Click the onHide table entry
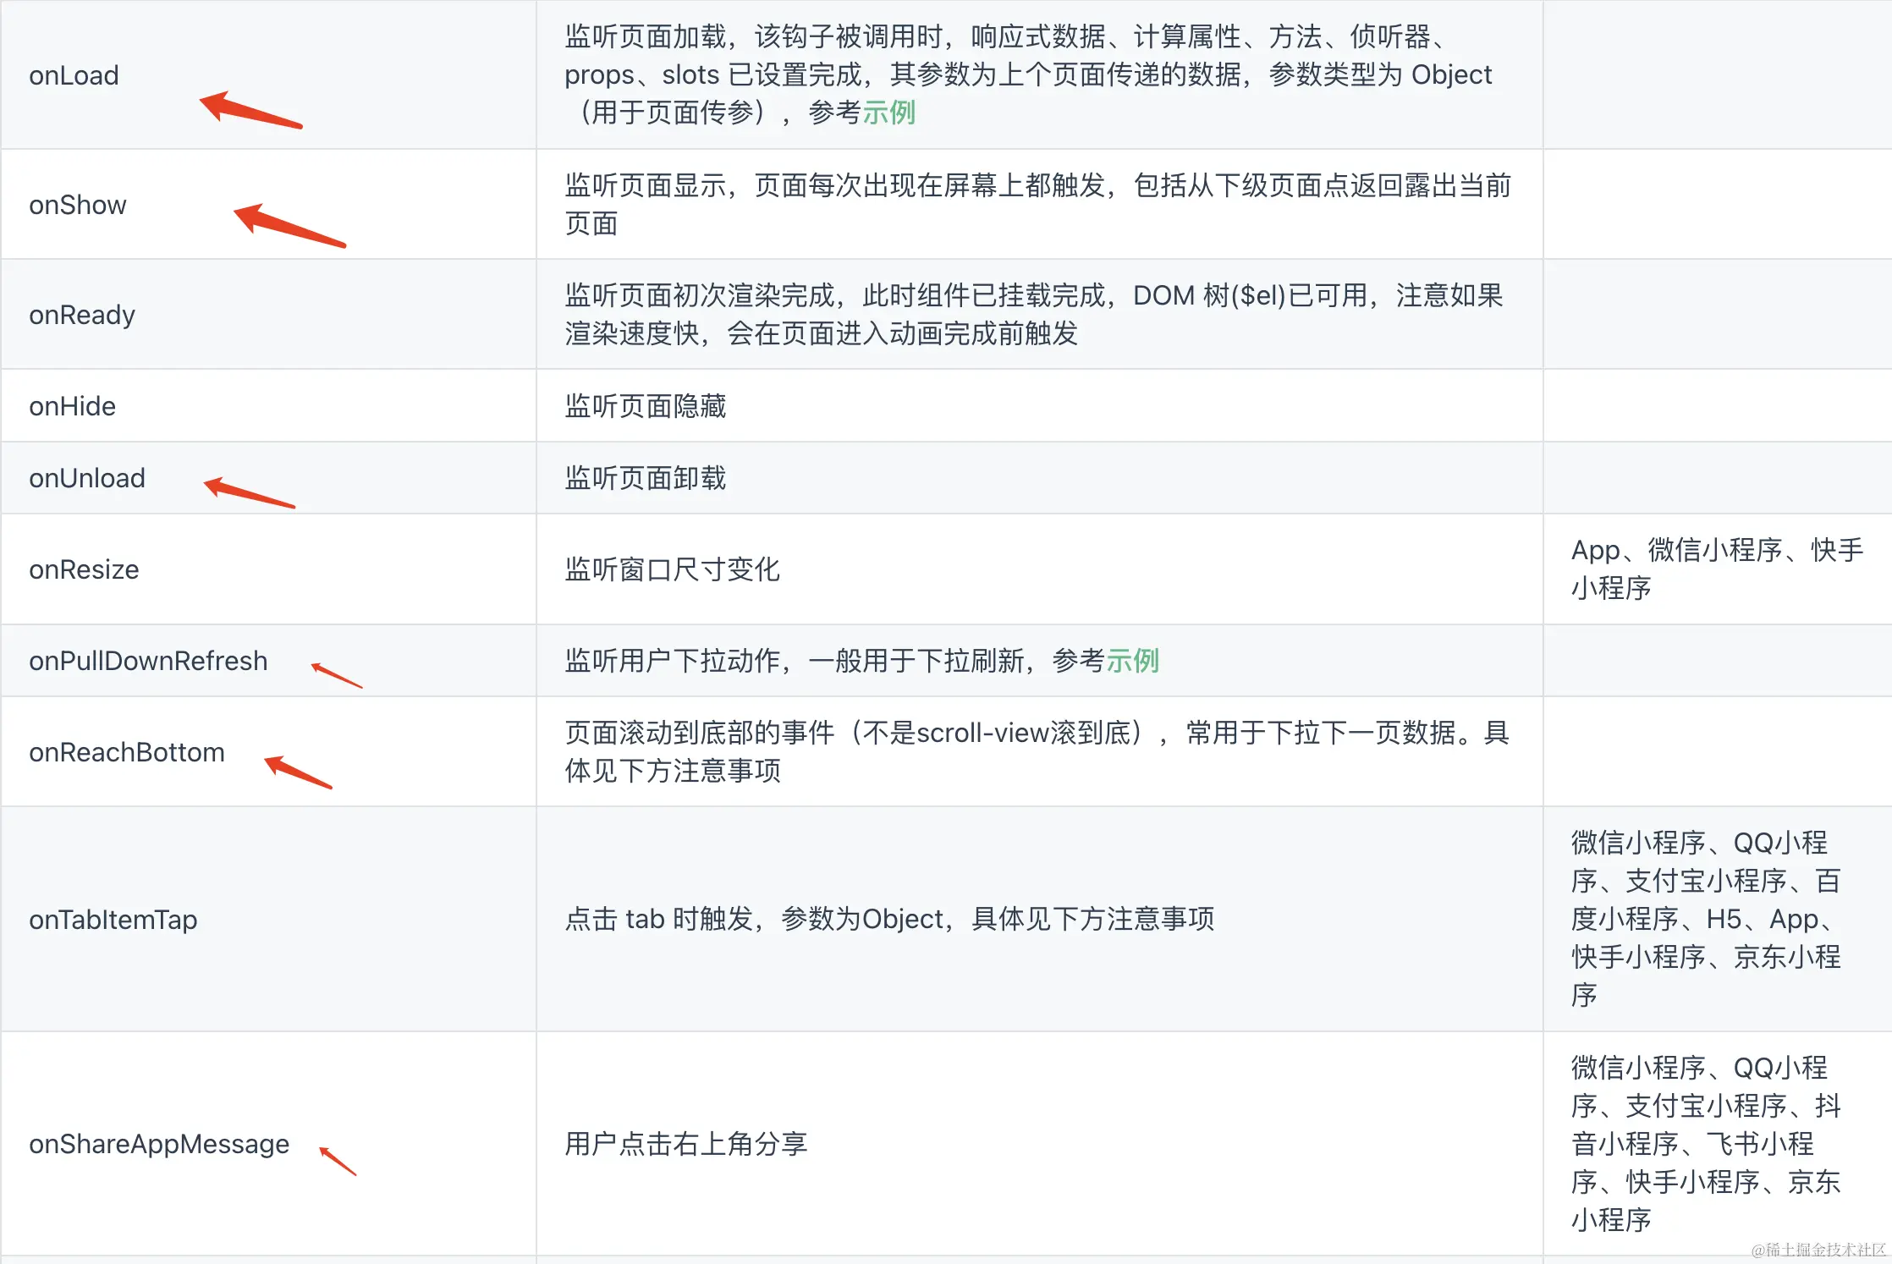This screenshot has width=1892, height=1264. coord(72,406)
